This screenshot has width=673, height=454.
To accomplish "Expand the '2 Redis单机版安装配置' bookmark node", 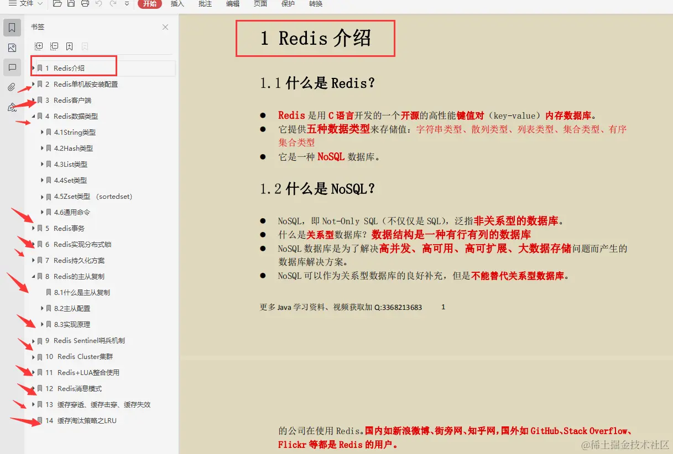I will point(34,84).
